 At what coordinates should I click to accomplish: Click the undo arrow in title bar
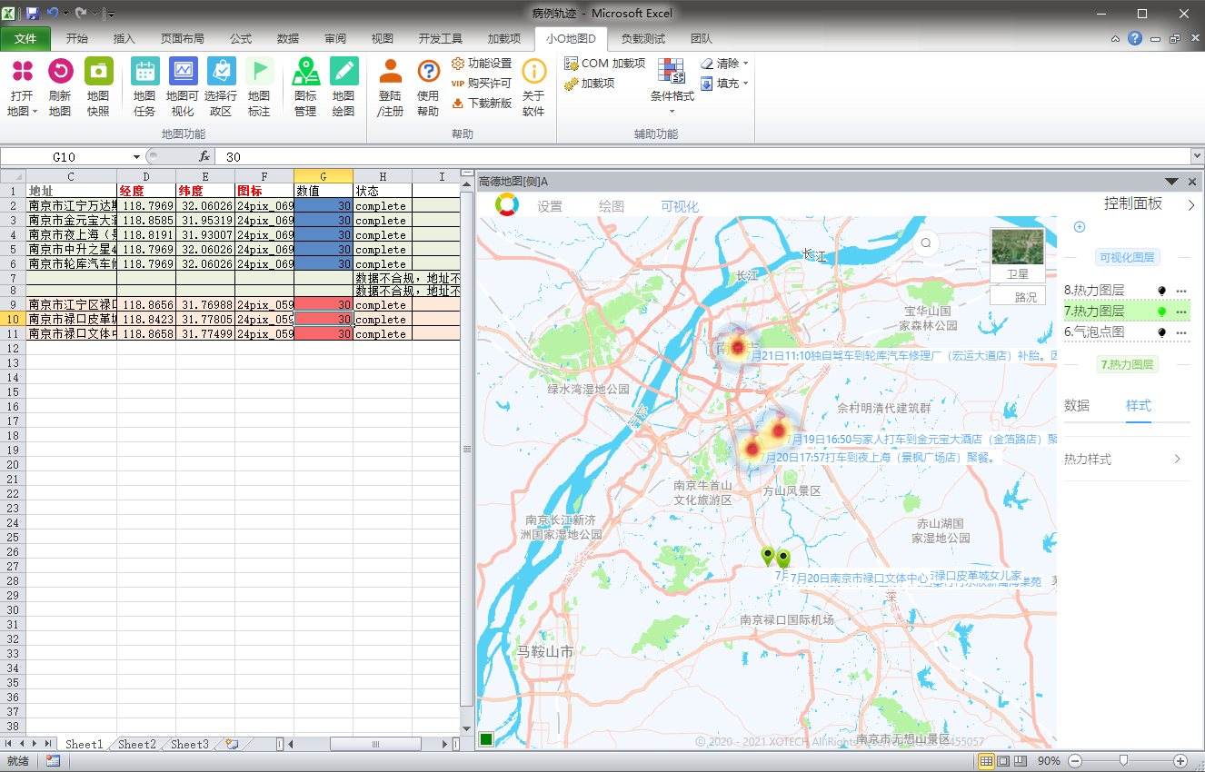coord(53,13)
